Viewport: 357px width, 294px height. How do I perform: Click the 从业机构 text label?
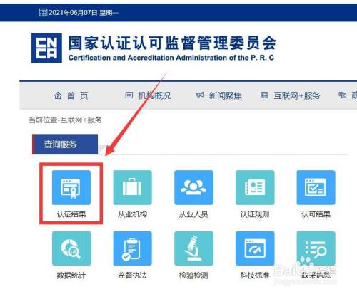(x=132, y=214)
